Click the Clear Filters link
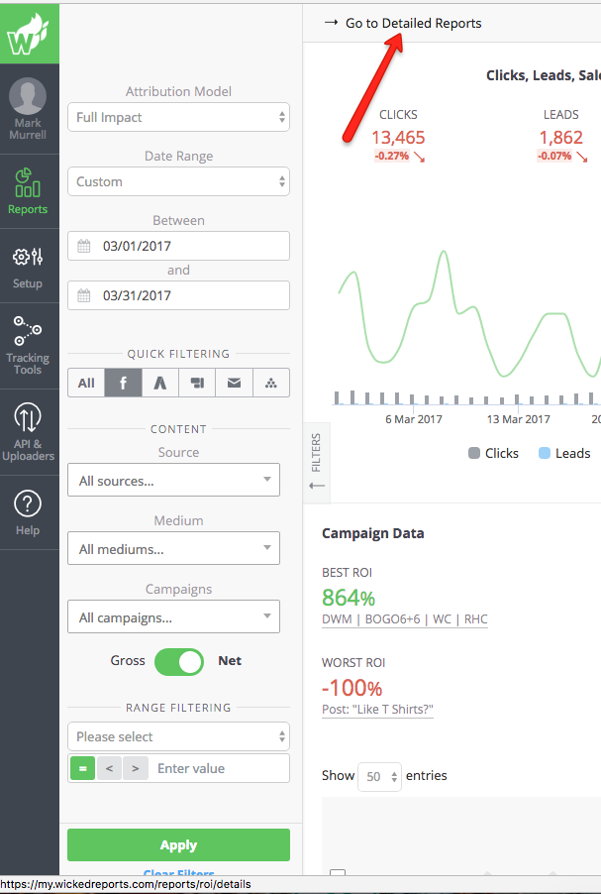This screenshot has height=894, width=601. [x=178, y=872]
